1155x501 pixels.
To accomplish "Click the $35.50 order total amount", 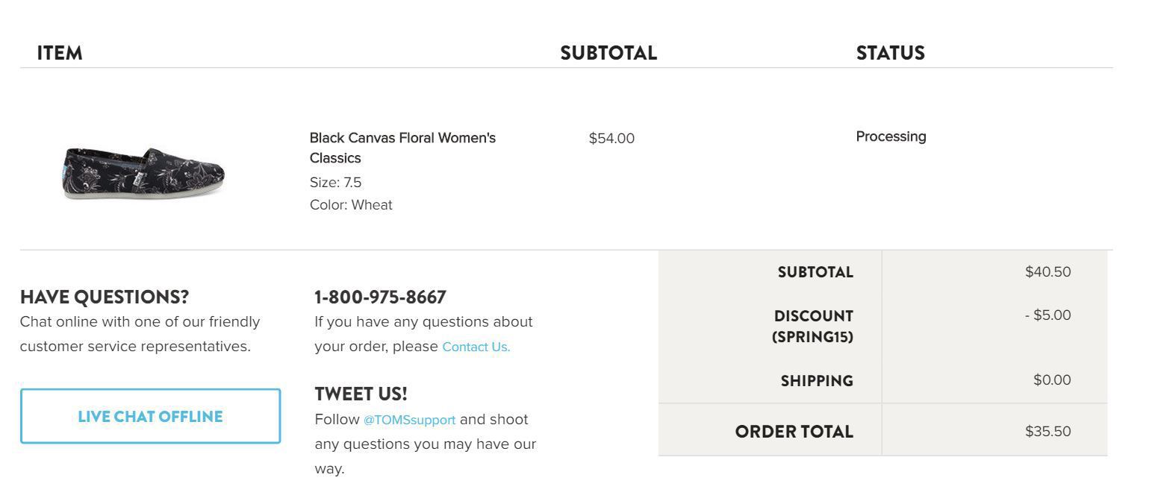I will [1047, 431].
